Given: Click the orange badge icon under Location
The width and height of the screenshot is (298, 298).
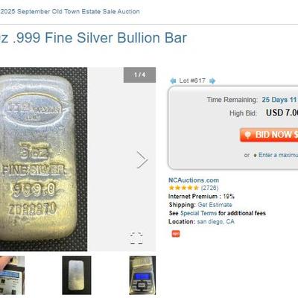Looking at the screenshot, I should (x=176, y=234).
